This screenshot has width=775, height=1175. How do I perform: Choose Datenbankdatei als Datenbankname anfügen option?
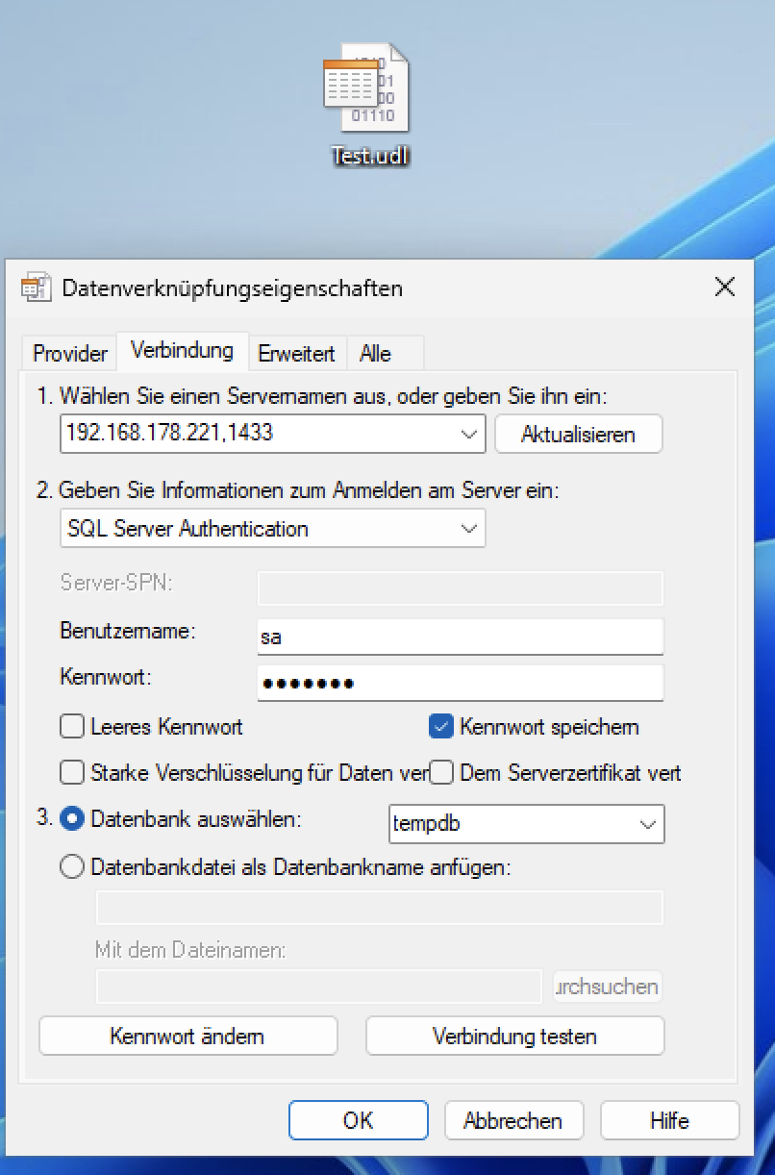point(72,867)
